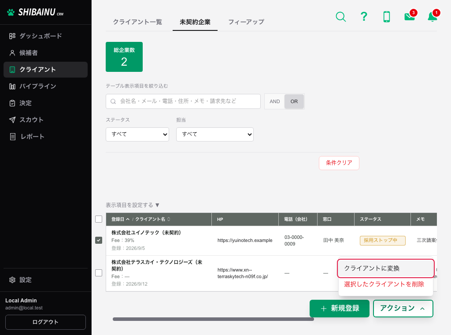The width and height of the screenshot is (451, 335).
Task: Go to 決定 in sidebar
Action: click(x=45, y=103)
